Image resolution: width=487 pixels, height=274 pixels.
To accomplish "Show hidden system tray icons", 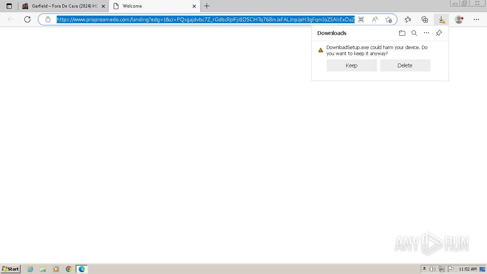I will pyautogui.click(x=424, y=269).
